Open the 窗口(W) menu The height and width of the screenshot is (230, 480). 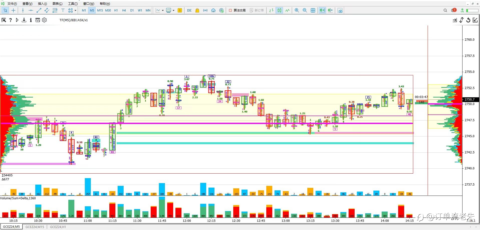click(x=89, y=3)
